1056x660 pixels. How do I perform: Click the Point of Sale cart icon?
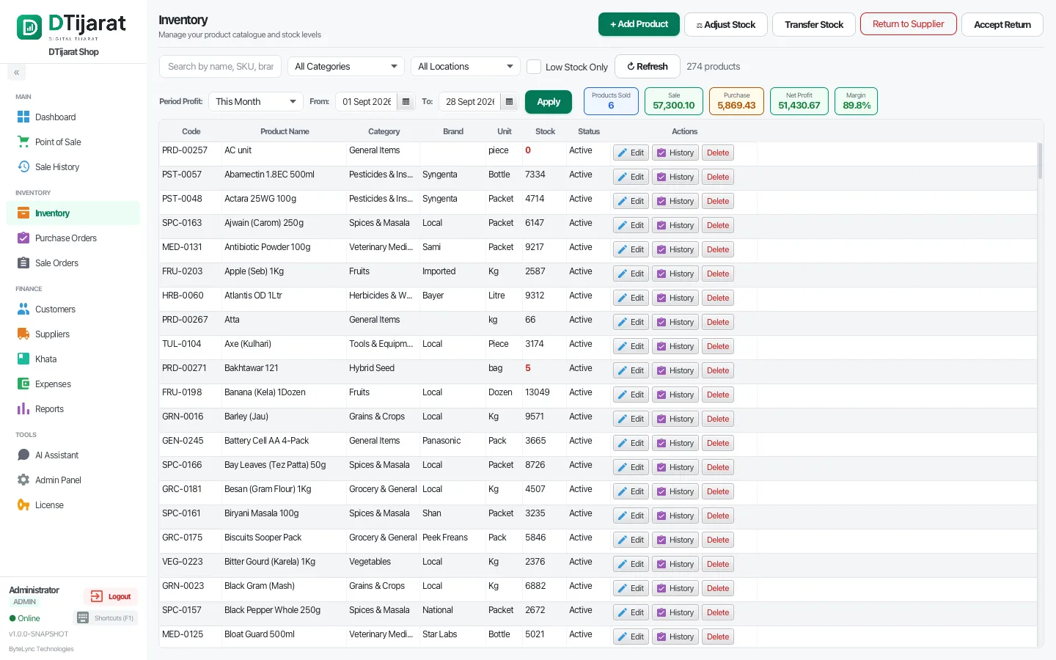click(23, 142)
